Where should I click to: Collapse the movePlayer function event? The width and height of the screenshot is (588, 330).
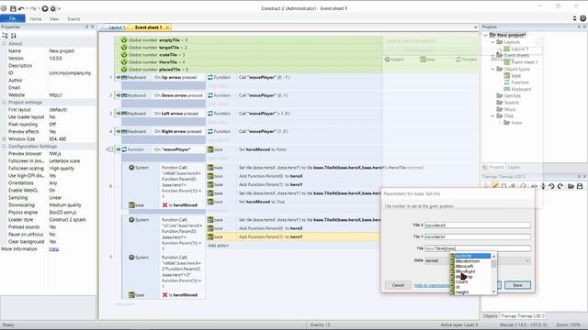(110, 149)
